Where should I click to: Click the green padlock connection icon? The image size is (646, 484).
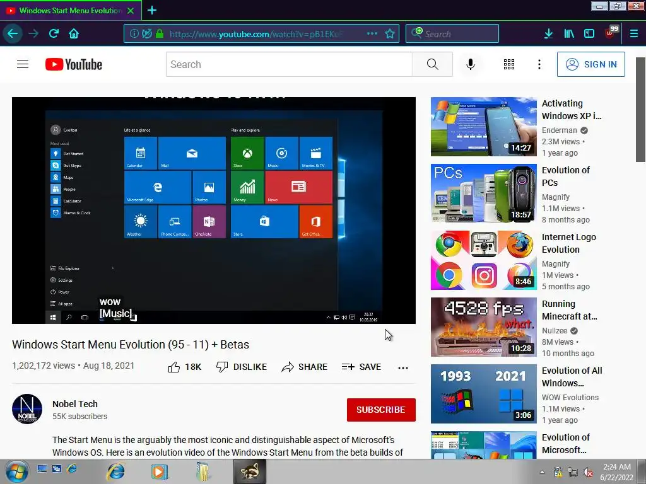(x=160, y=33)
